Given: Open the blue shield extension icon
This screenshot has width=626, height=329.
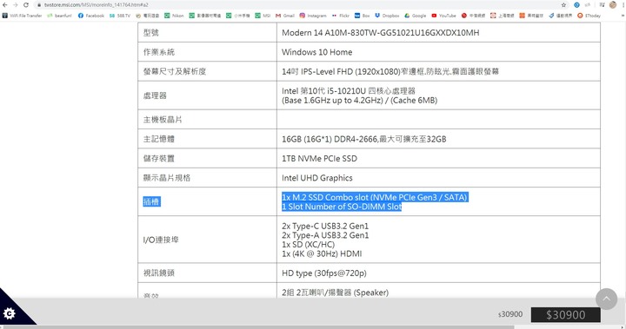Looking at the screenshot, I should (x=576, y=5).
